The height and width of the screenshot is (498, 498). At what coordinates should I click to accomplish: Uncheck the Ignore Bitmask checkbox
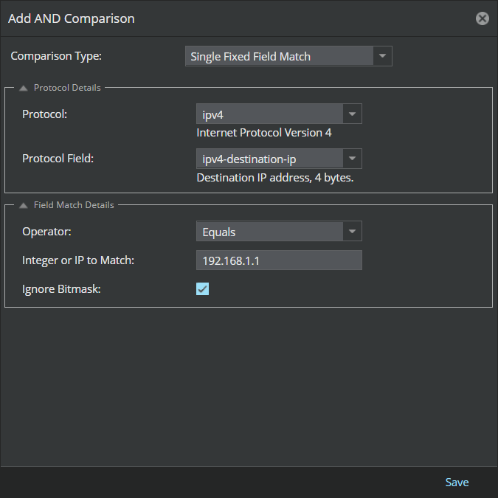click(202, 289)
